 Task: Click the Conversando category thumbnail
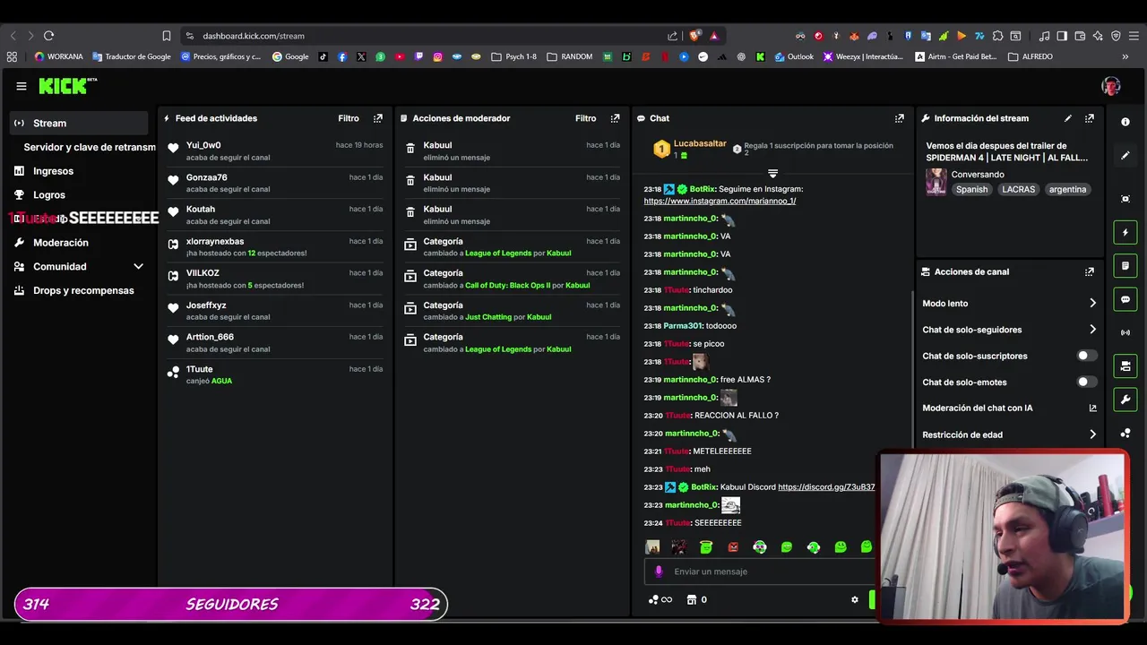936,182
